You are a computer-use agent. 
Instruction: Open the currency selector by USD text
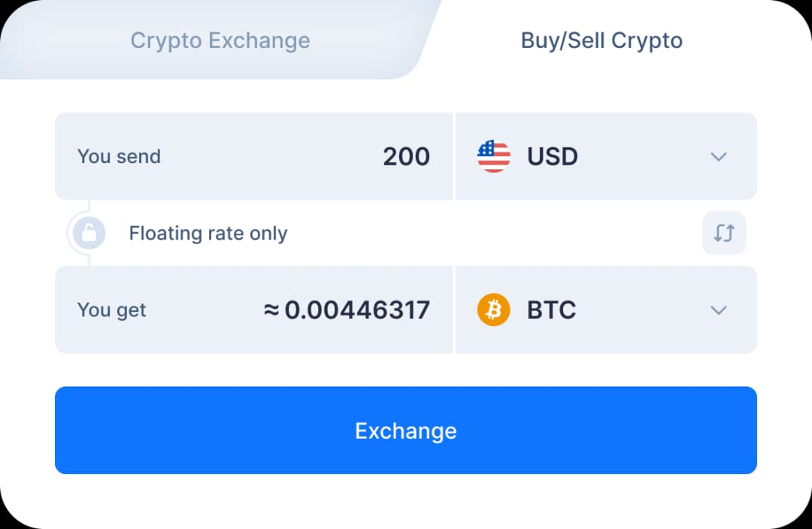[x=553, y=156]
